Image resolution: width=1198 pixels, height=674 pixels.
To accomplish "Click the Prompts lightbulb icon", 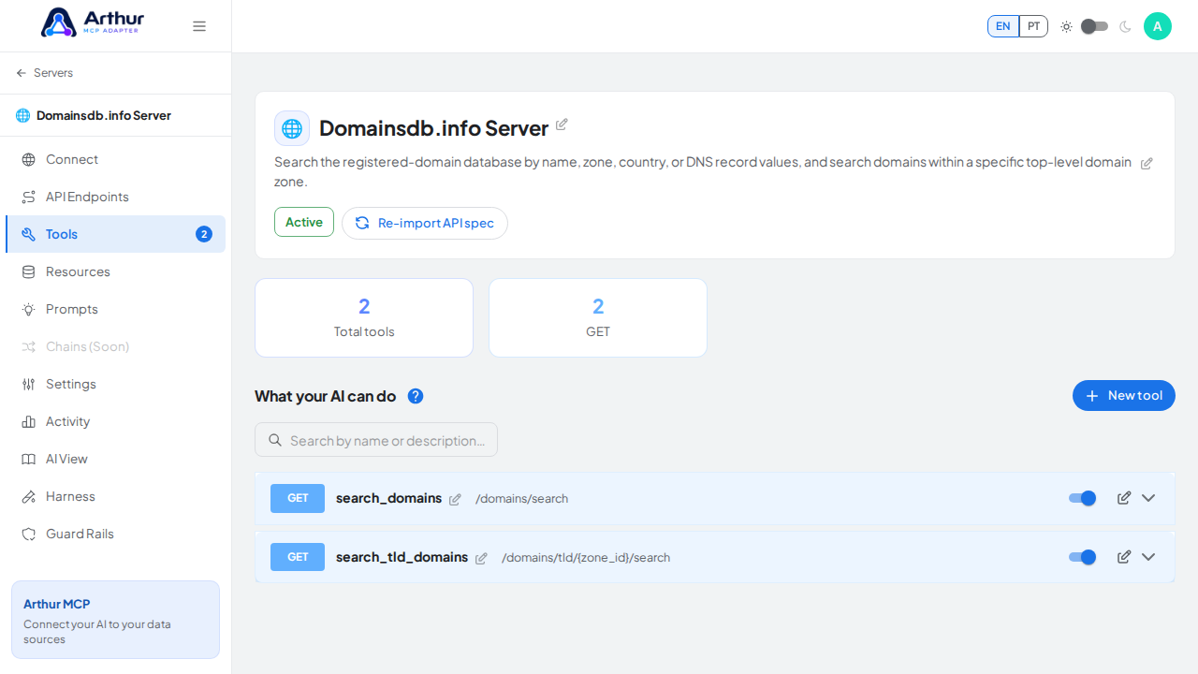I will click(29, 309).
